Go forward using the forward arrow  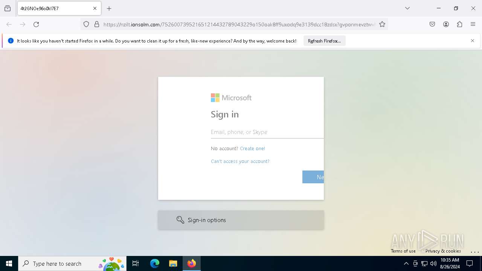23,24
